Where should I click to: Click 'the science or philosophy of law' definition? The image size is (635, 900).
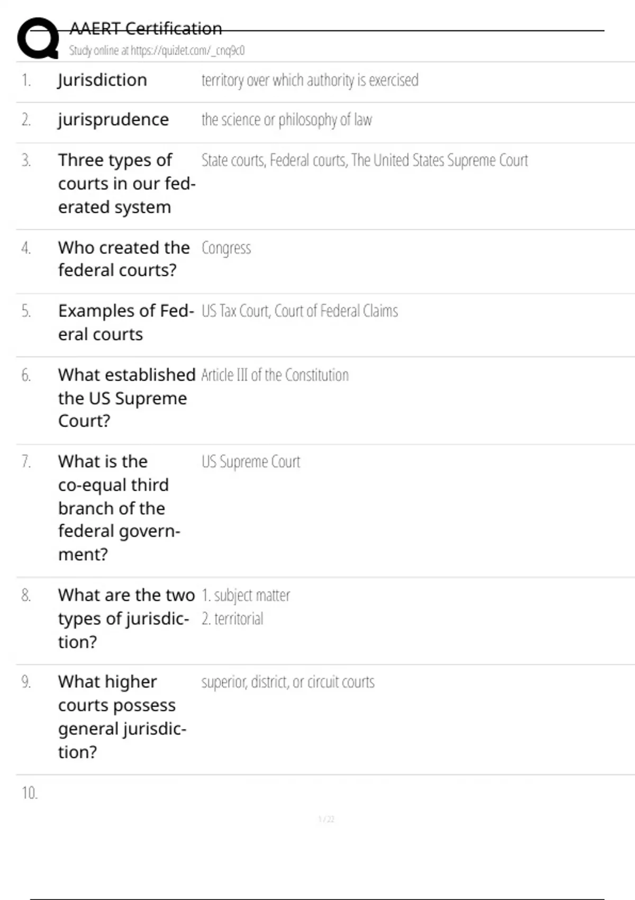[x=286, y=120]
